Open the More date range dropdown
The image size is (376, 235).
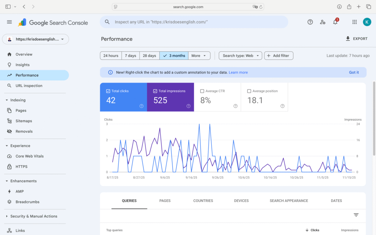tap(199, 56)
